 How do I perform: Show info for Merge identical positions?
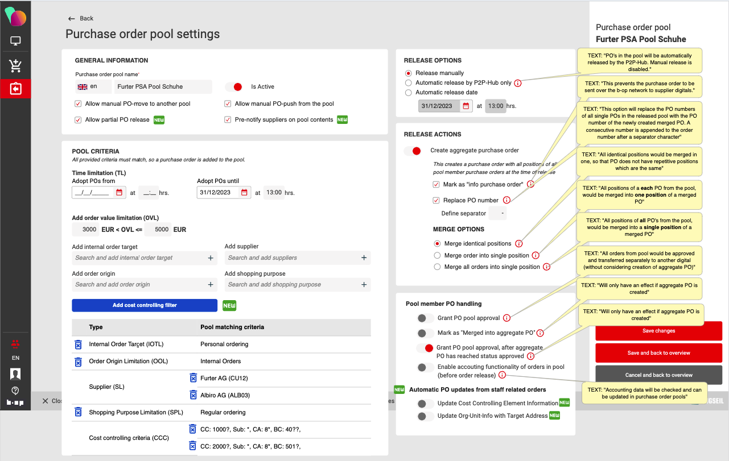[x=518, y=243]
